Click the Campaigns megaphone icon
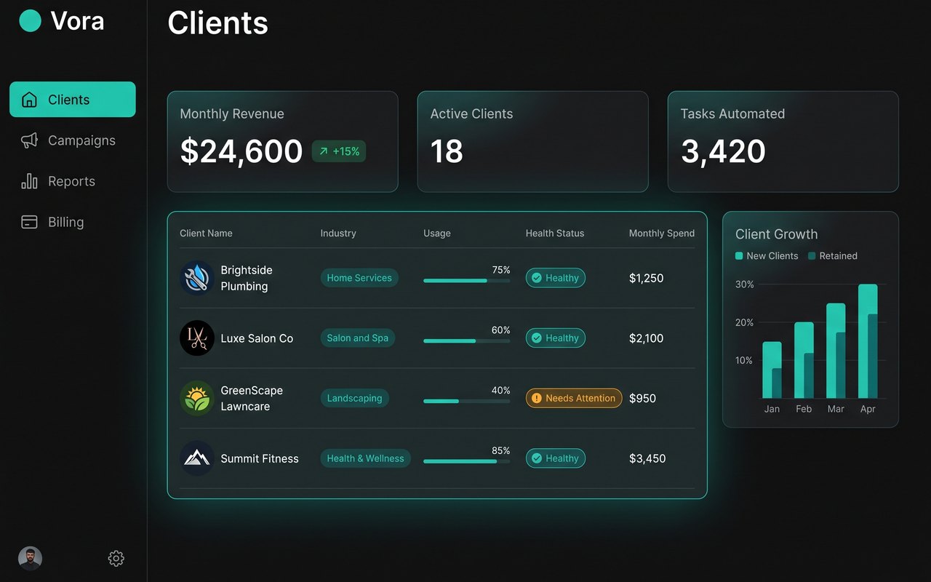Screen dimensions: 931x582 (x=29, y=140)
